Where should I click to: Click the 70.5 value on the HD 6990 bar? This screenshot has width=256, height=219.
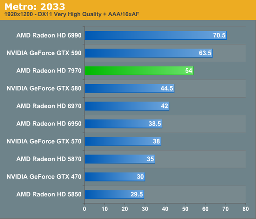point(219,35)
